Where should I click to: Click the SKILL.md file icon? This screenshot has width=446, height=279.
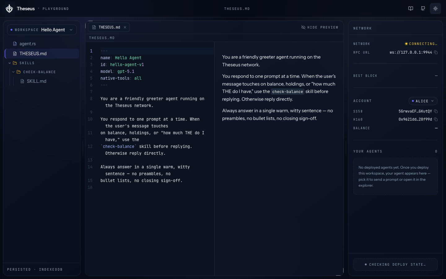22,81
